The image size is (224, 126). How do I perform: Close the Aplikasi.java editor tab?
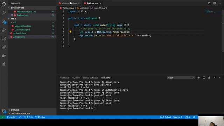[100, 3]
